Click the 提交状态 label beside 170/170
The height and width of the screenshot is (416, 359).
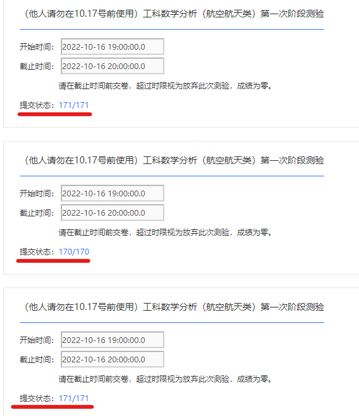[37, 251]
